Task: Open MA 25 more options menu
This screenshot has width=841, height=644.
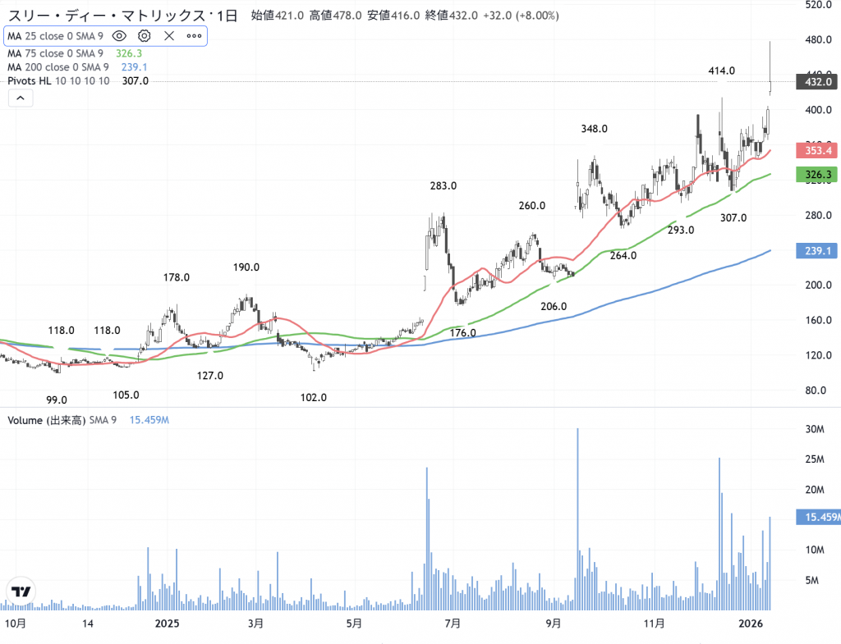Action: coord(194,36)
